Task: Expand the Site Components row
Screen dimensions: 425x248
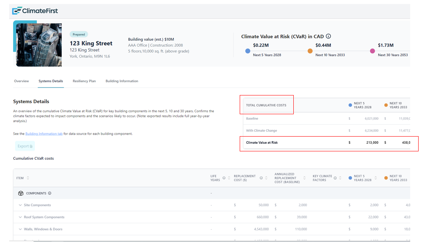Action: tap(20, 205)
